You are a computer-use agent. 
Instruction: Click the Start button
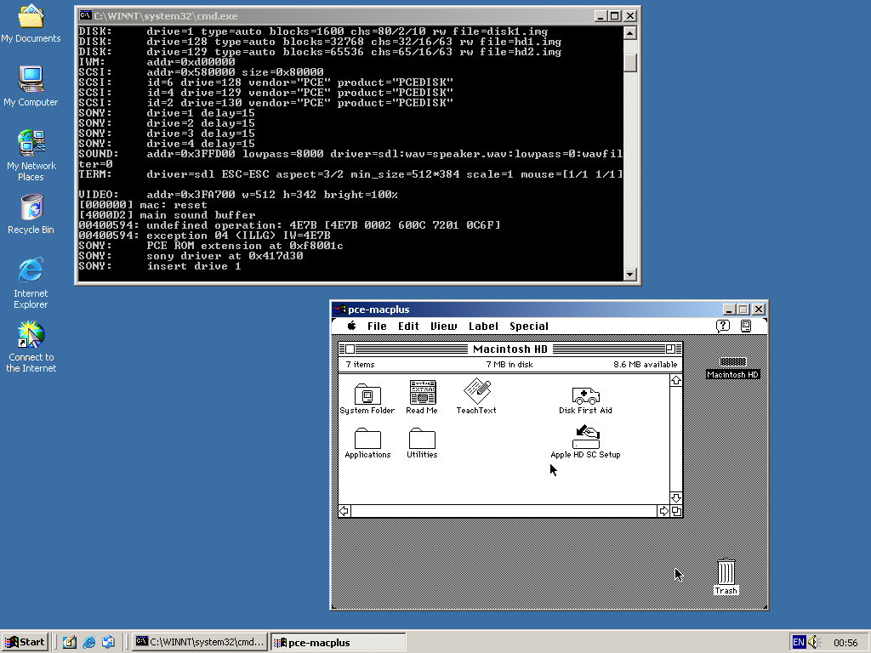(x=25, y=642)
